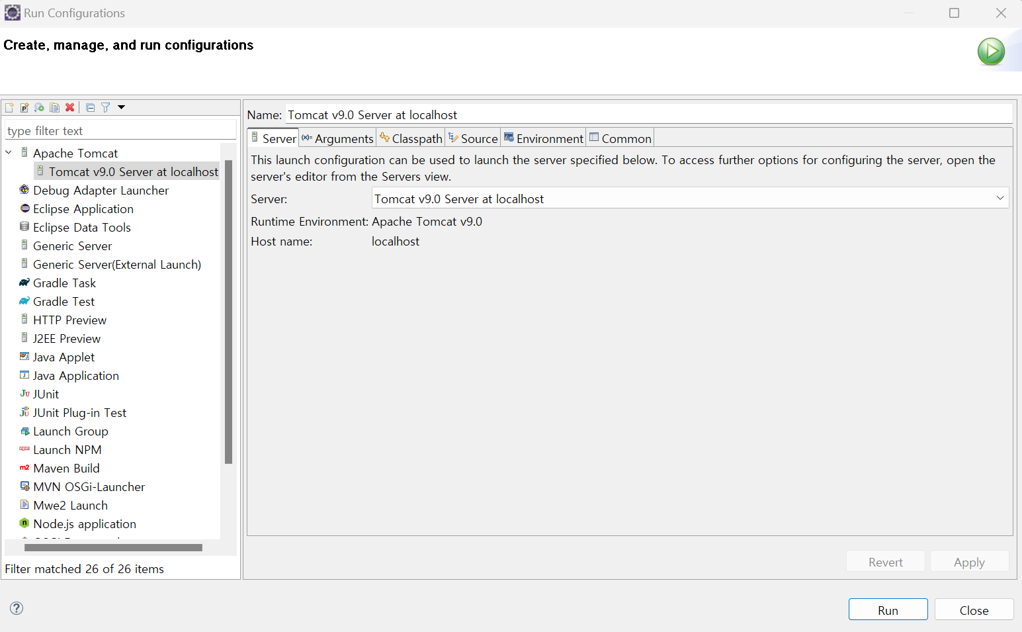Screen dimensions: 1022x632
Task: Click the Mwe2 Launch icon
Action: pos(24,504)
